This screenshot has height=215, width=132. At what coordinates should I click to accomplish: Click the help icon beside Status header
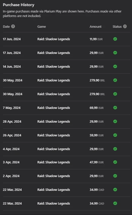(x=125, y=26)
